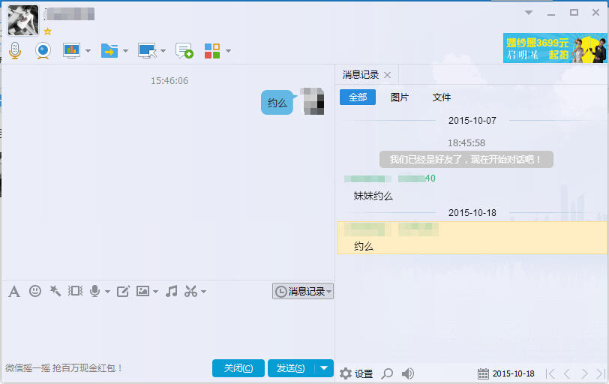This screenshot has width=609, height=384.
Task: Expand the voice message dropdown arrow
Action: click(107, 292)
